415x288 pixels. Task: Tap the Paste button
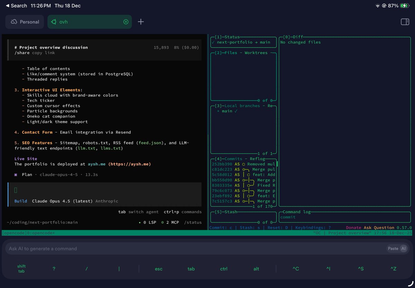pos(393,248)
